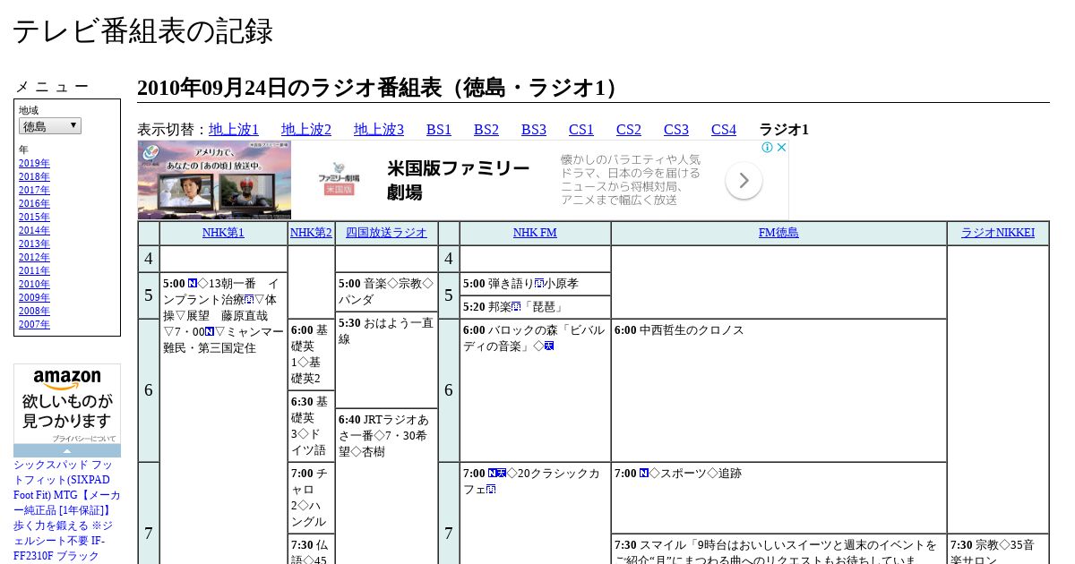Click the FM徳島 station header link
The height and width of the screenshot is (564, 1075).
pos(778,233)
